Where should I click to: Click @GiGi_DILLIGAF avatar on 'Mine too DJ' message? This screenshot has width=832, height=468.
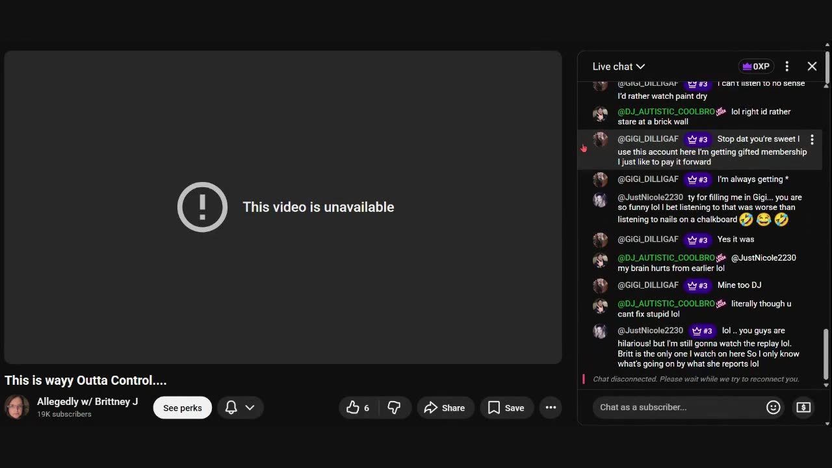[600, 285]
